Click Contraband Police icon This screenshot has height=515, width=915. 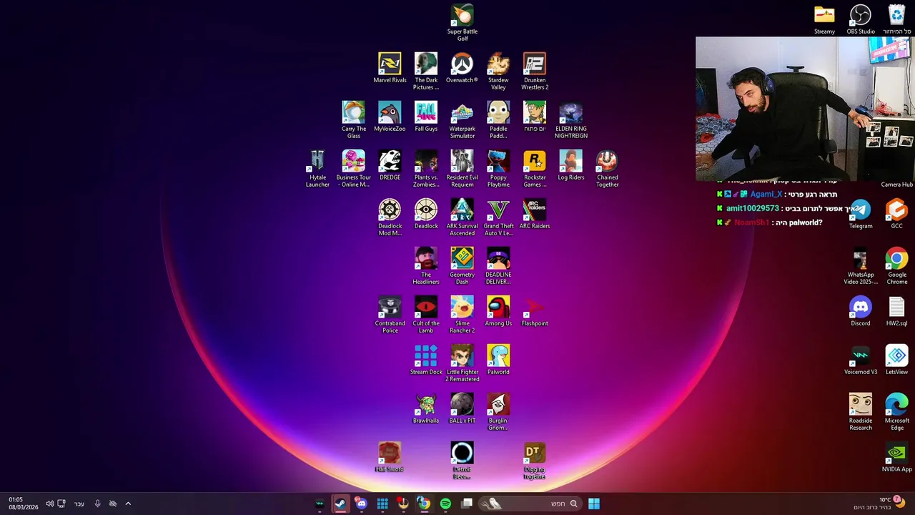pyautogui.click(x=390, y=314)
